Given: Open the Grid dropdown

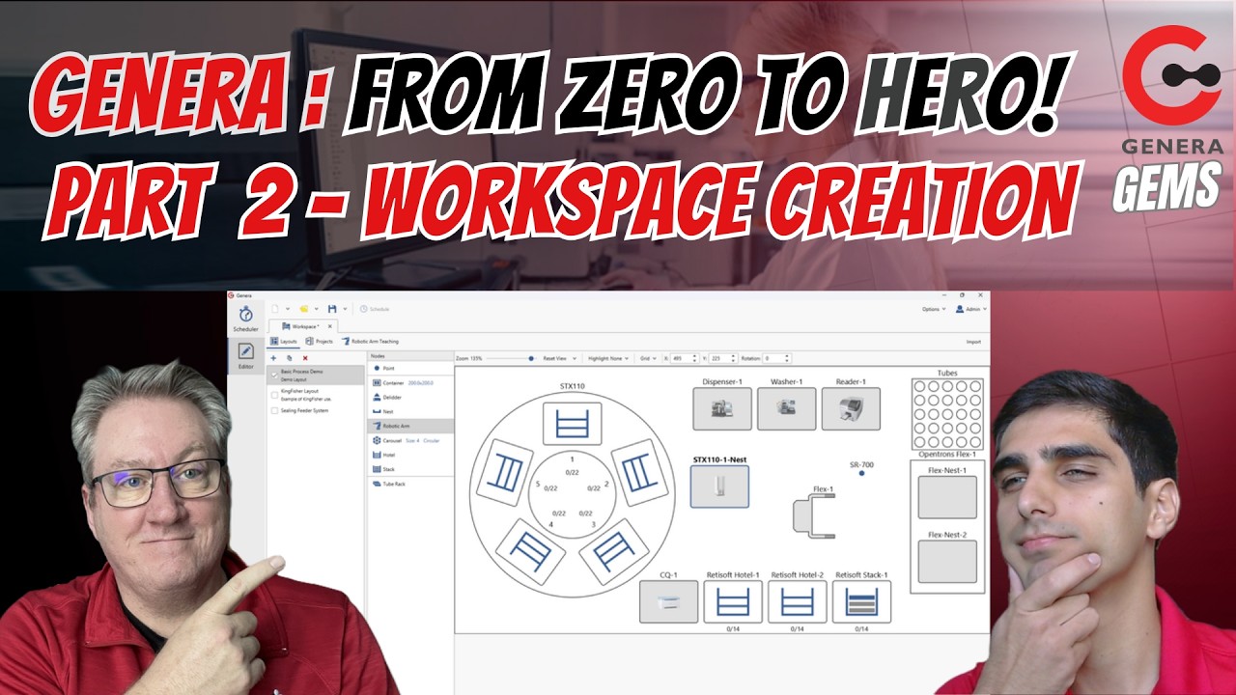Looking at the screenshot, I should 648,358.
